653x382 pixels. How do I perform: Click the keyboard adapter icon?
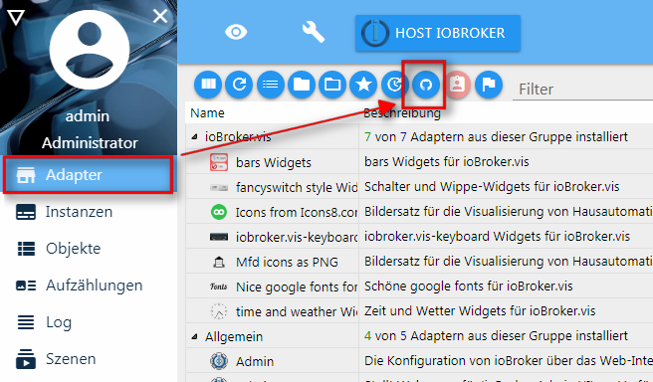219,237
